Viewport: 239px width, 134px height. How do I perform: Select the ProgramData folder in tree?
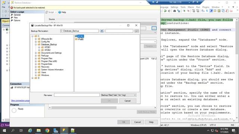(x=46, y=64)
